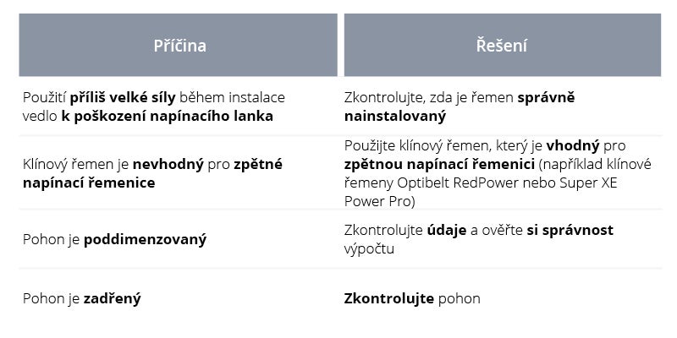Click the words "Zkontrolujte, zda je řemen"
Screen dimensions: 677x338
[x=429, y=98]
